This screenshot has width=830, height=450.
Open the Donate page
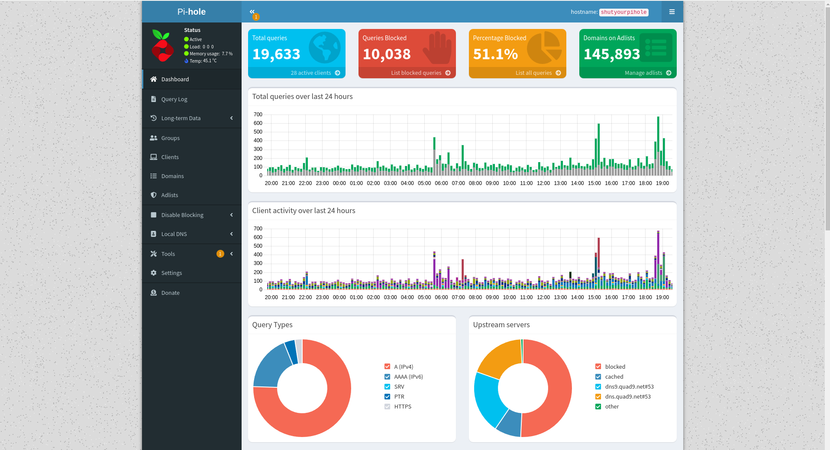(x=171, y=293)
